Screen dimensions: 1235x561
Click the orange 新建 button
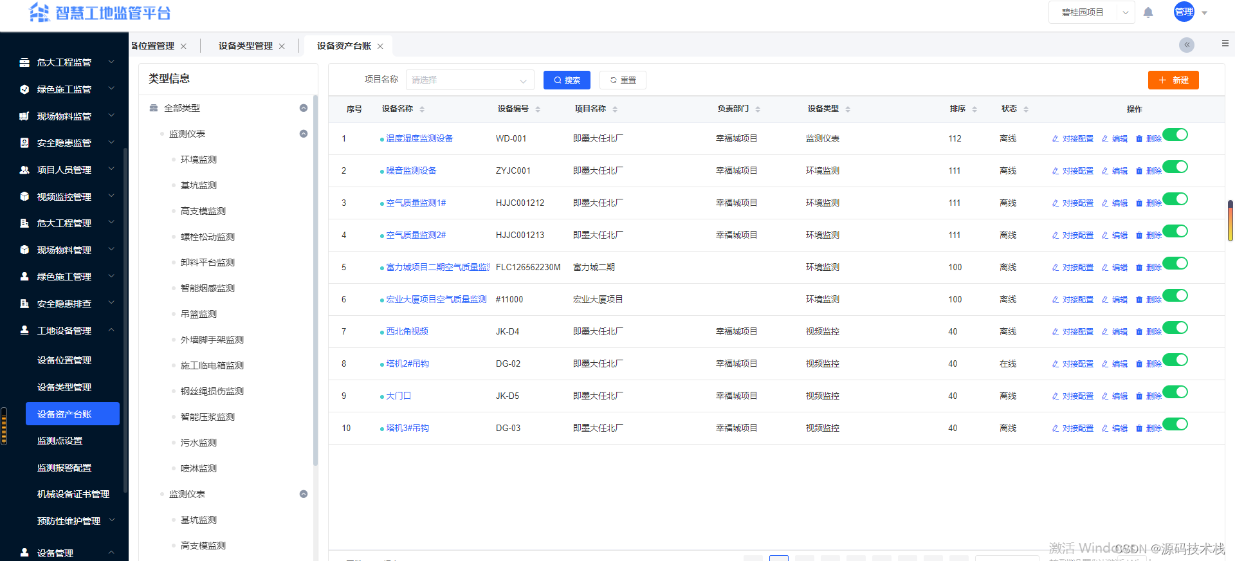tap(1173, 80)
